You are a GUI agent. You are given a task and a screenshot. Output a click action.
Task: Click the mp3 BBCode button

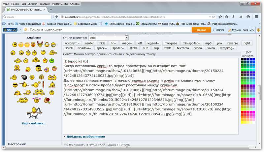(208, 43)
